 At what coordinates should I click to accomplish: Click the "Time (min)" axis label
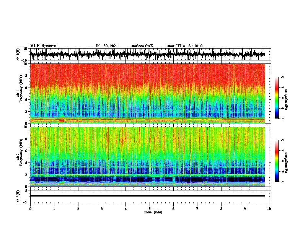point(153,212)
